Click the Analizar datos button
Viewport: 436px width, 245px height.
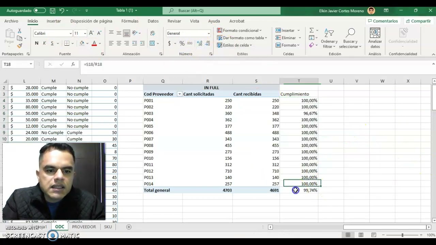375,38
